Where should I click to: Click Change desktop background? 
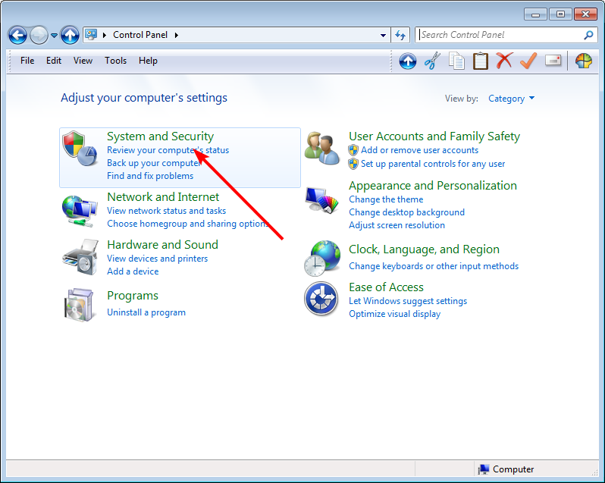point(406,212)
